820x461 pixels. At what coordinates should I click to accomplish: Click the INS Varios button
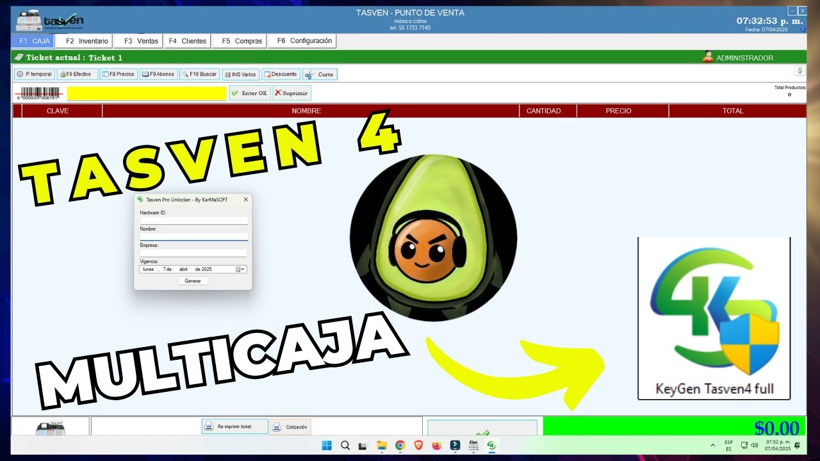(x=240, y=74)
